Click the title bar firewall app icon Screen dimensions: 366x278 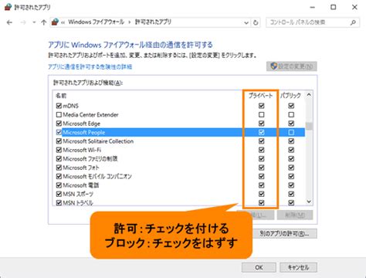pyautogui.click(x=8, y=7)
